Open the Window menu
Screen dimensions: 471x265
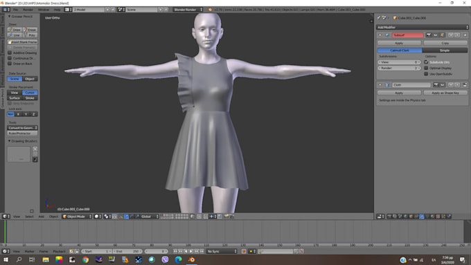tap(44, 10)
